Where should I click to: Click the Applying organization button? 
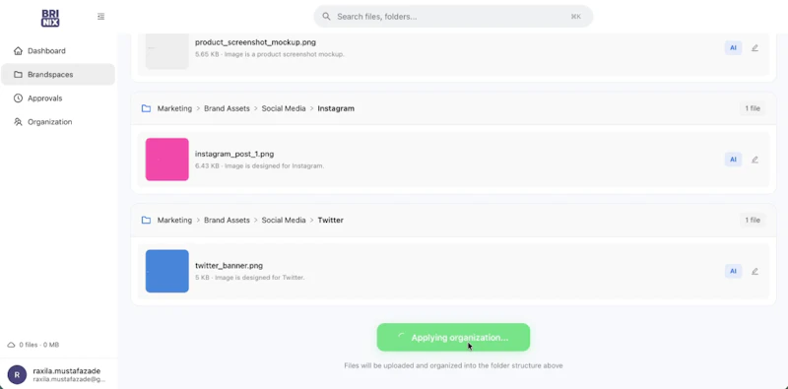tap(453, 337)
